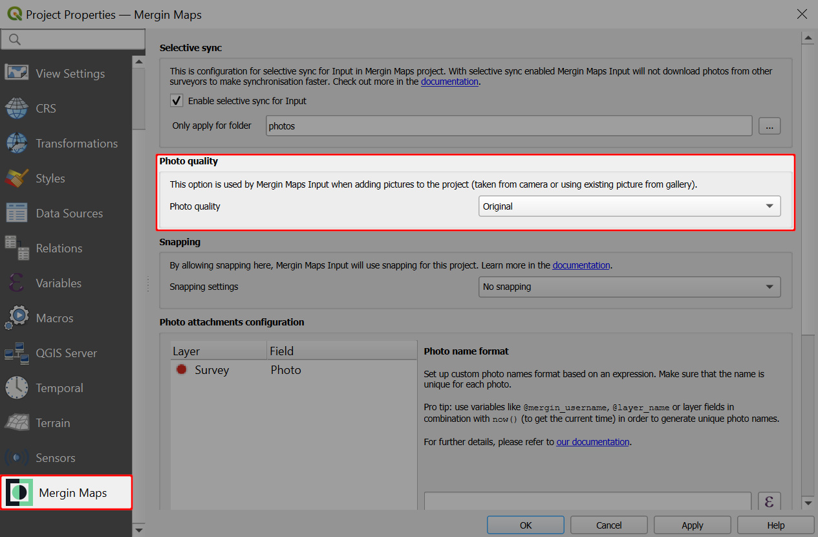Viewport: 818px width, 537px height.
Task: Click red Survey layer symbol
Action: (181, 369)
